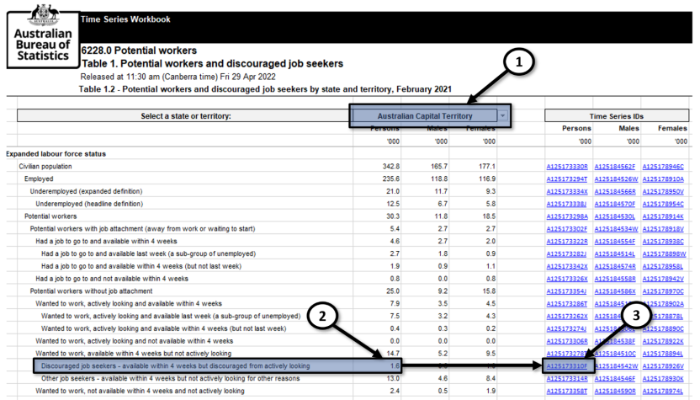
Task: Open the state or territory dropdown arrow
Action: (x=502, y=115)
